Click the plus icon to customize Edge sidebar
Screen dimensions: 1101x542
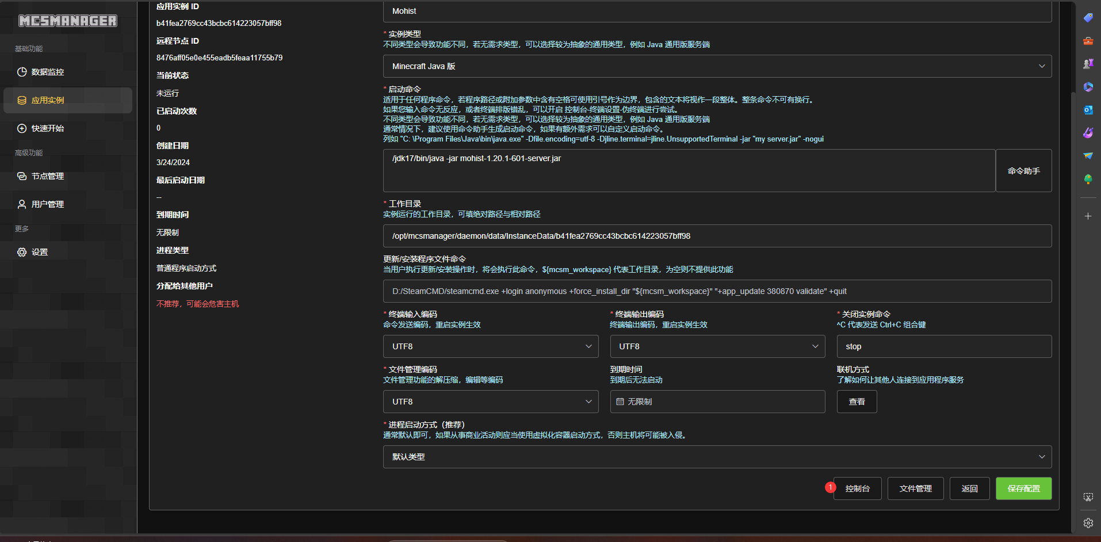click(1088, 216)
